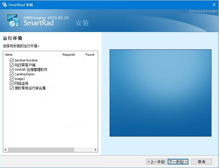Click the left arrow of horizontal scrollbar
The width and height of the screenshot is (219, 168).
(5, 150)
